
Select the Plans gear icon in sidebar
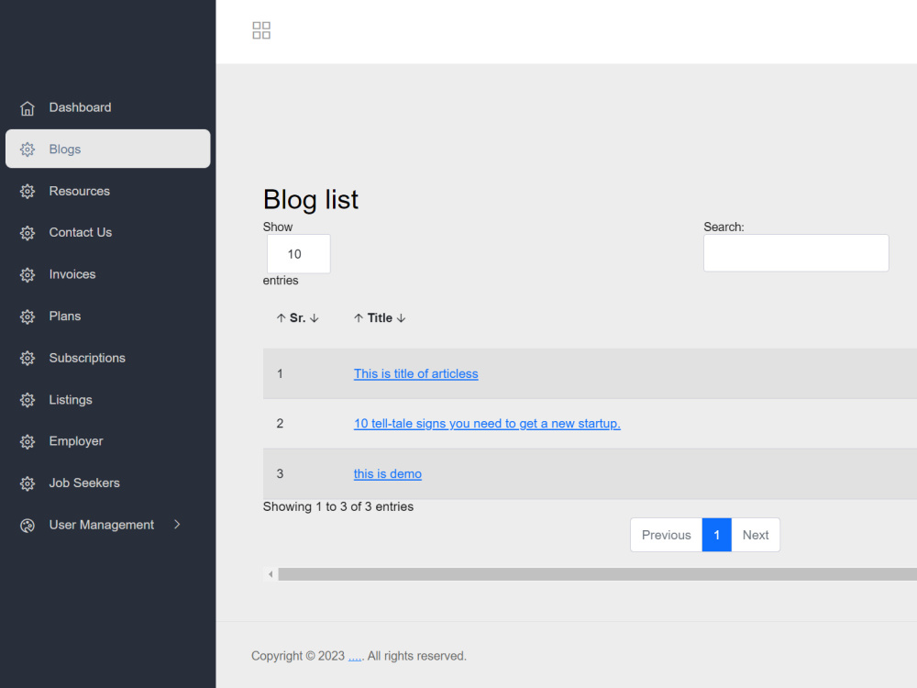(x=28, y=316)
